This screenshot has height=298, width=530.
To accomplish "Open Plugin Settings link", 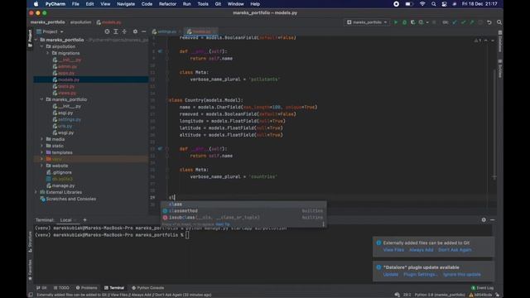I will point(420,274).
